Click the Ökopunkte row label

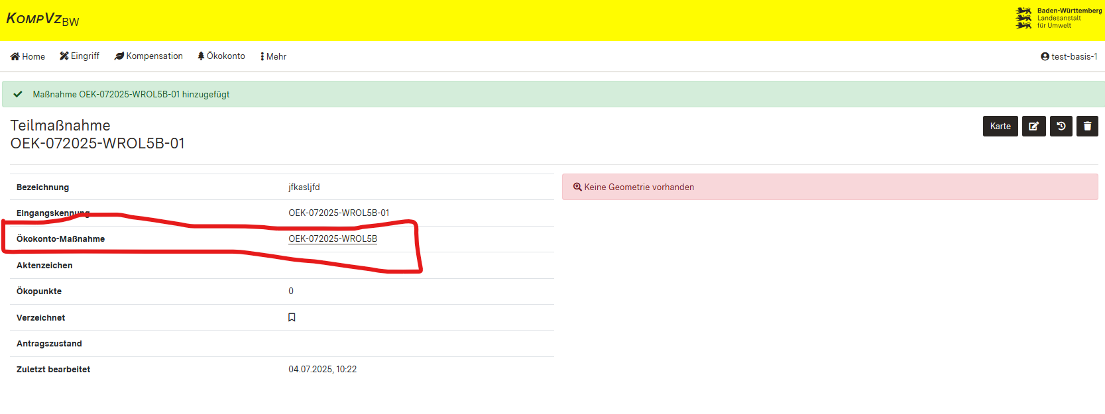click(x=39, y=291)
